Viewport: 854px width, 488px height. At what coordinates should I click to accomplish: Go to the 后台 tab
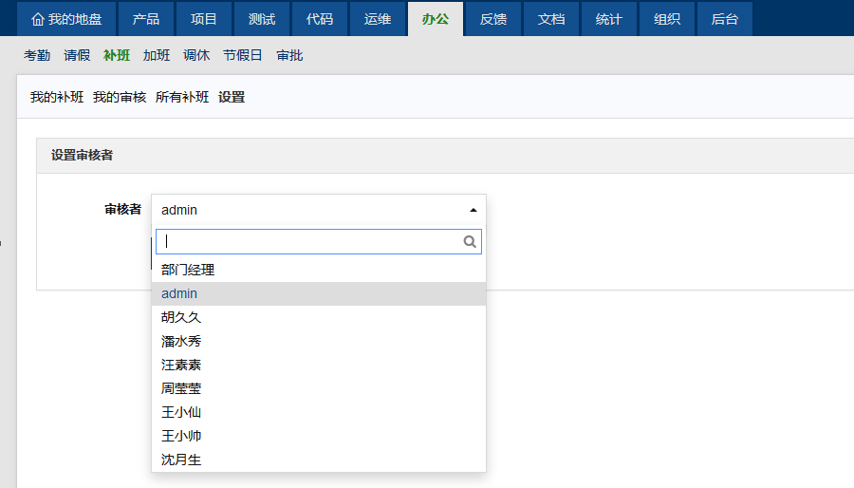[x=725, y=19]
